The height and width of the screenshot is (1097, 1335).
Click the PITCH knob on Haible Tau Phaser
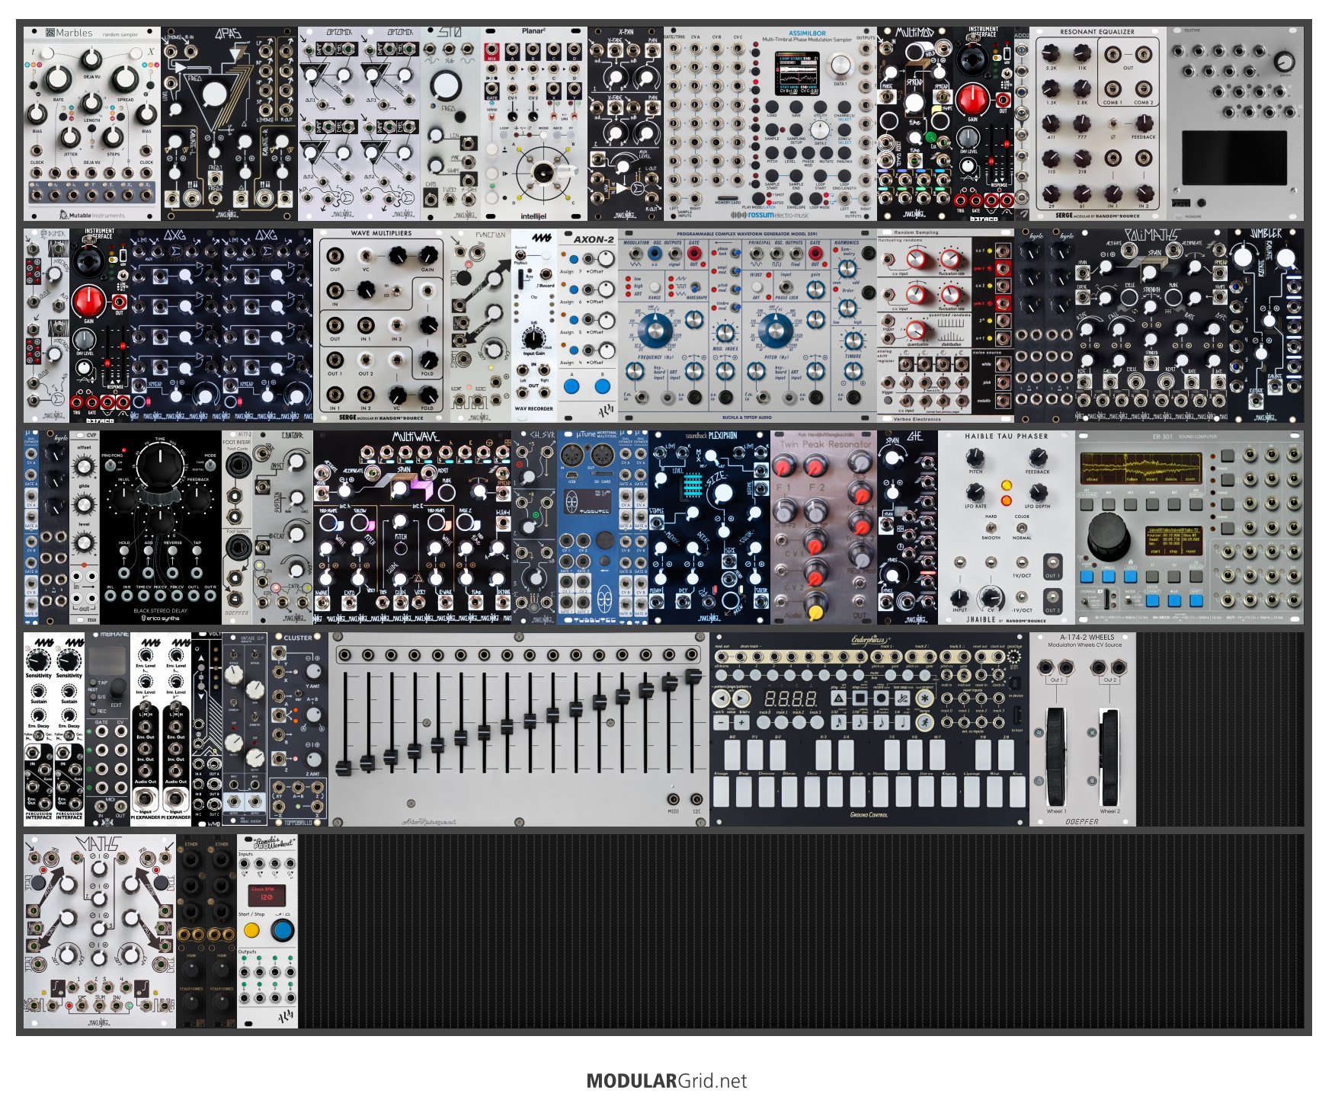click(x=975, y=458)
